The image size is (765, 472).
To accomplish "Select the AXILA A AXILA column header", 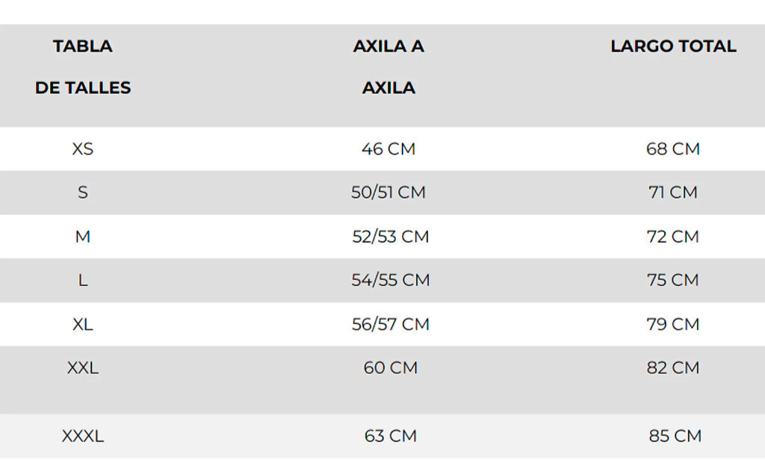I will click(x=388, y=67).
